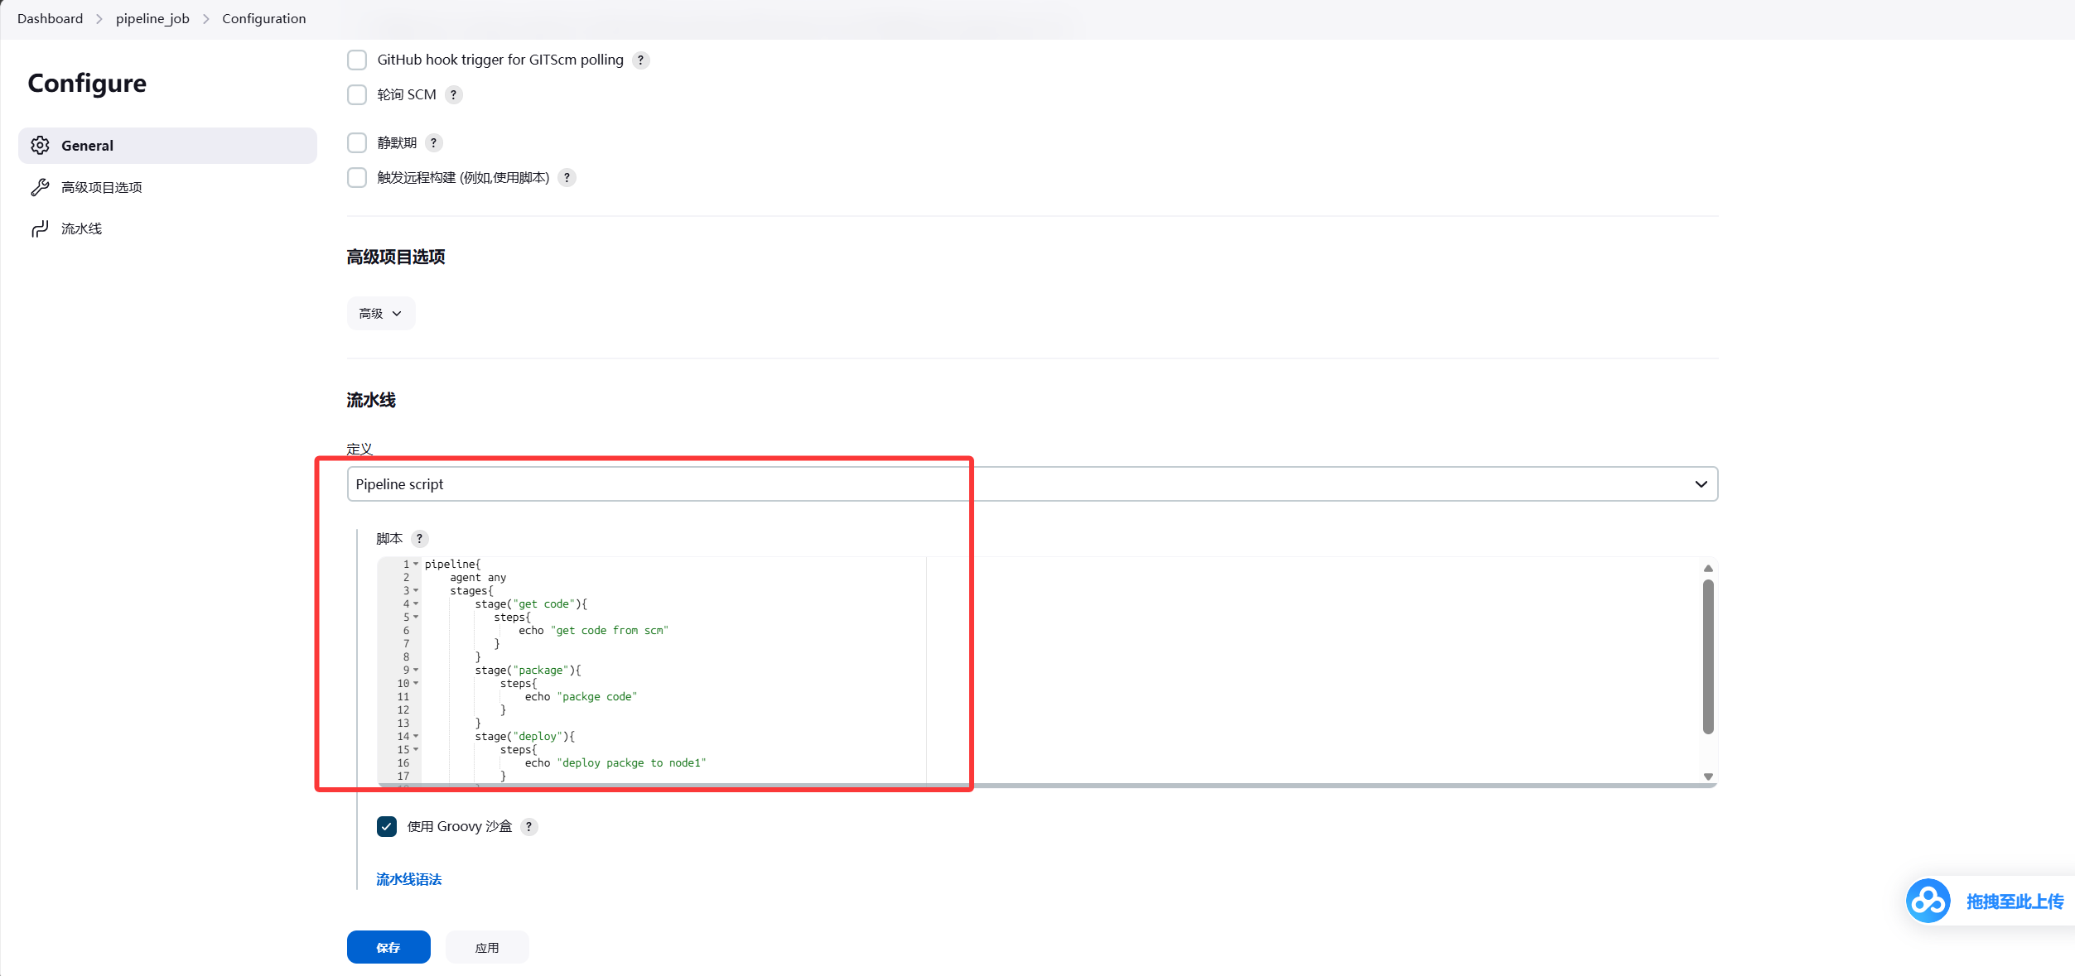This screenshot has height=976, width=2075.
Task: Open help icon next to 静默期
Action: coord(433,143)
